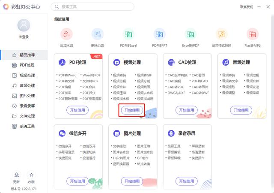Click 抠图换背景 in 图片处理 card
Viewport: 274px width, 193px height.
pyautogui.click(x=121, y=164)
